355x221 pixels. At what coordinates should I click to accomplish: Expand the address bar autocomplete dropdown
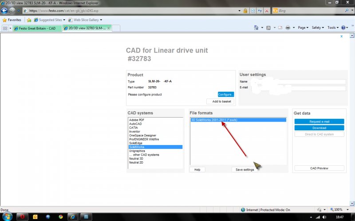point(239,11)
